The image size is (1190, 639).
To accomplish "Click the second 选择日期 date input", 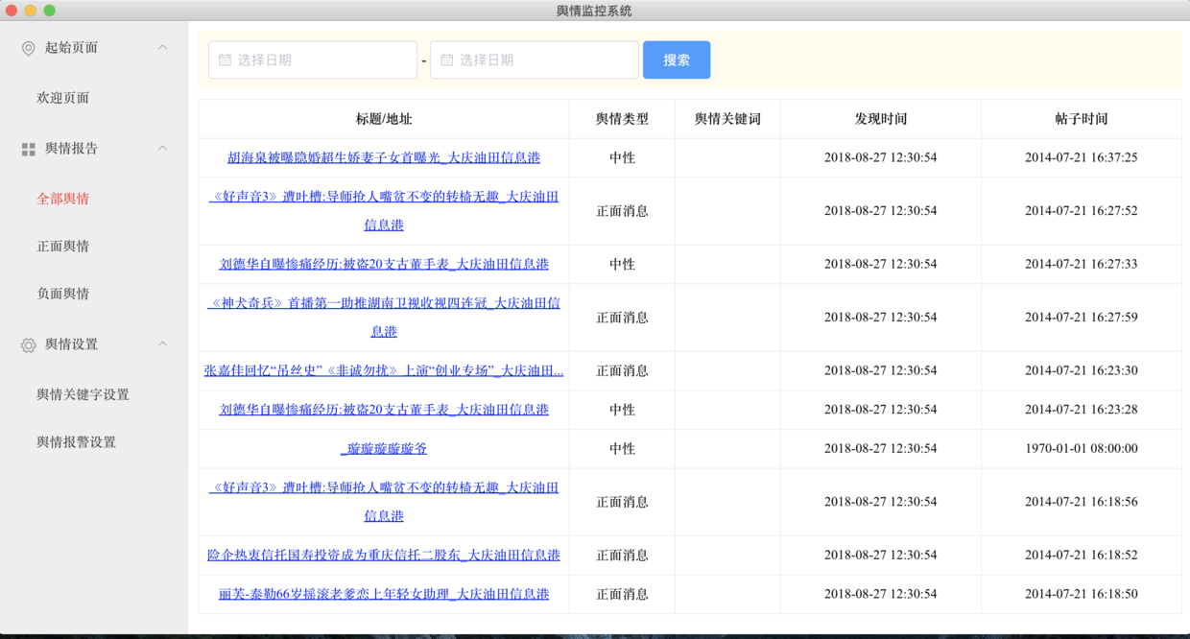I will 534,59.
